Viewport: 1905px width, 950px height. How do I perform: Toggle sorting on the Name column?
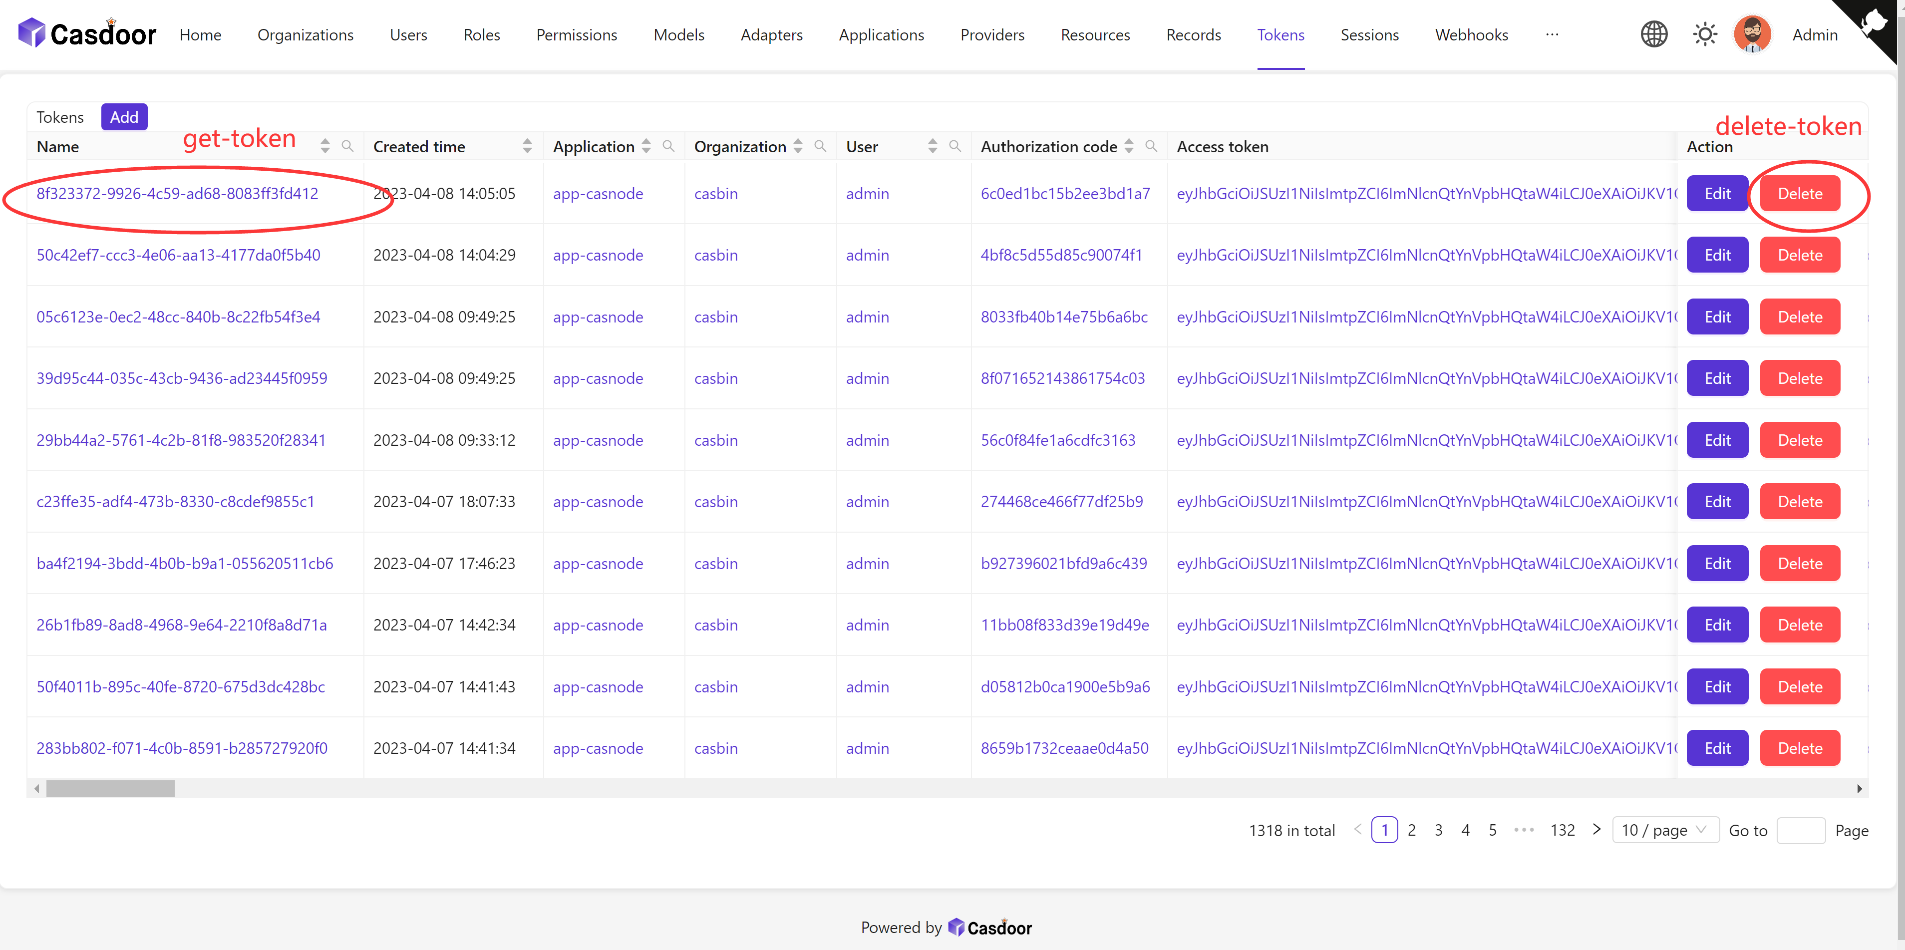tap(324, 146)
